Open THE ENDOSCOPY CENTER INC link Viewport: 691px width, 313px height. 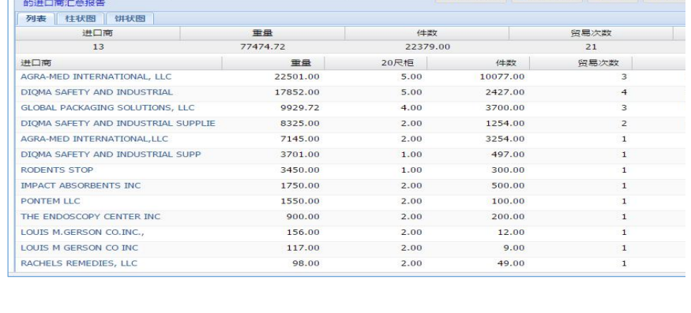tap(90, 216)
